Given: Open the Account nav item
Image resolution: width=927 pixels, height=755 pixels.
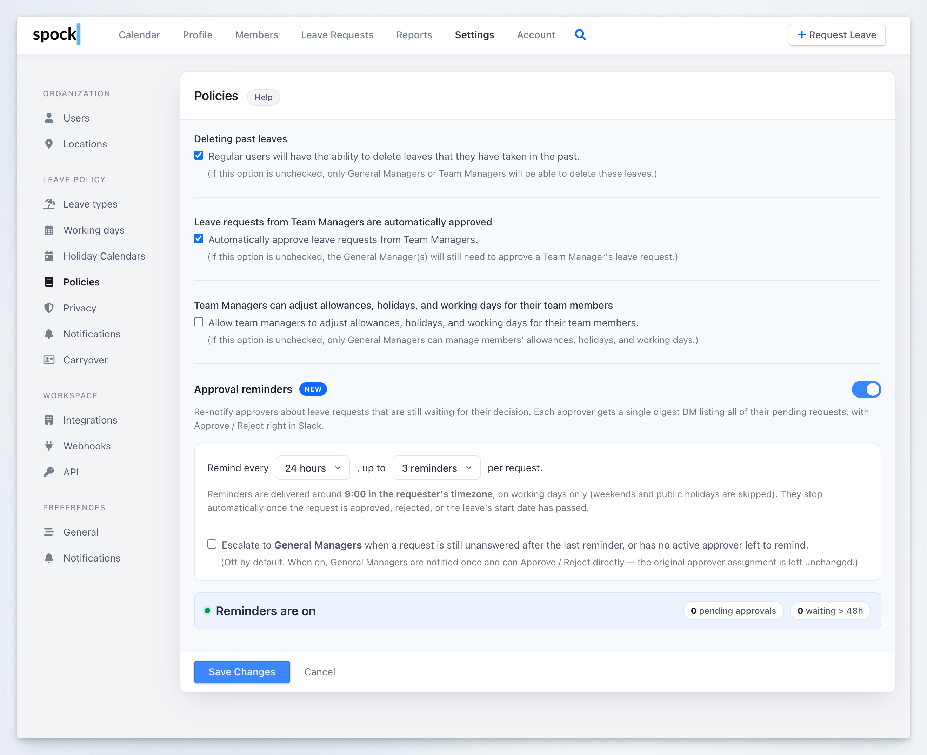Looking at the screenshot, I should click(x=535, y=35).
